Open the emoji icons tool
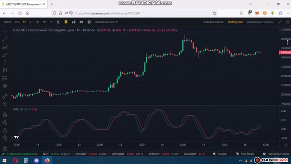Image resolution: width=291 pixels, height=164 pixels. pyautogui.click(x=5, y=86)
